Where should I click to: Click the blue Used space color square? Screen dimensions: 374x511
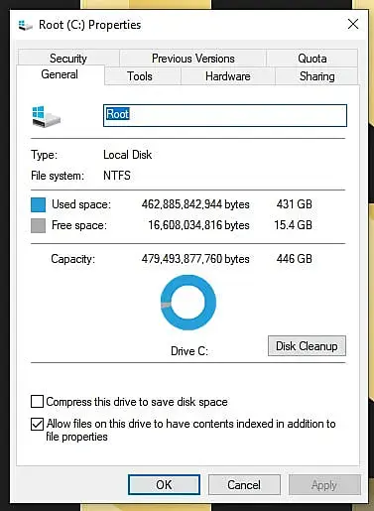(x=38, y=204)
